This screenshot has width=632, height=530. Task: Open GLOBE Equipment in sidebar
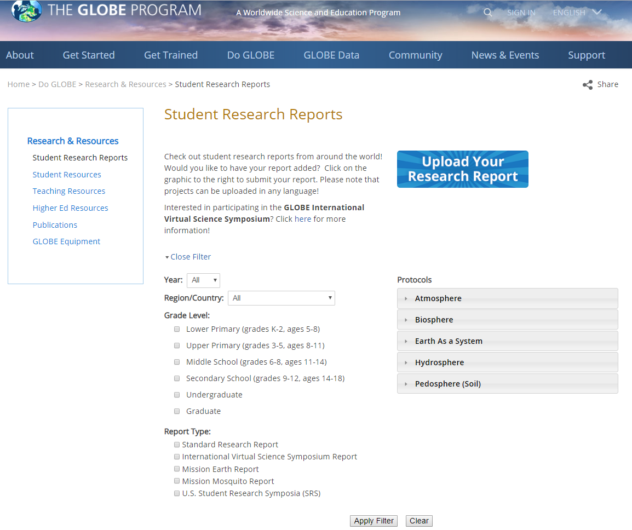(66, 241)
